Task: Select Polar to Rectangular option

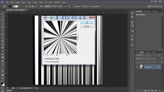Action: point(45,62)
